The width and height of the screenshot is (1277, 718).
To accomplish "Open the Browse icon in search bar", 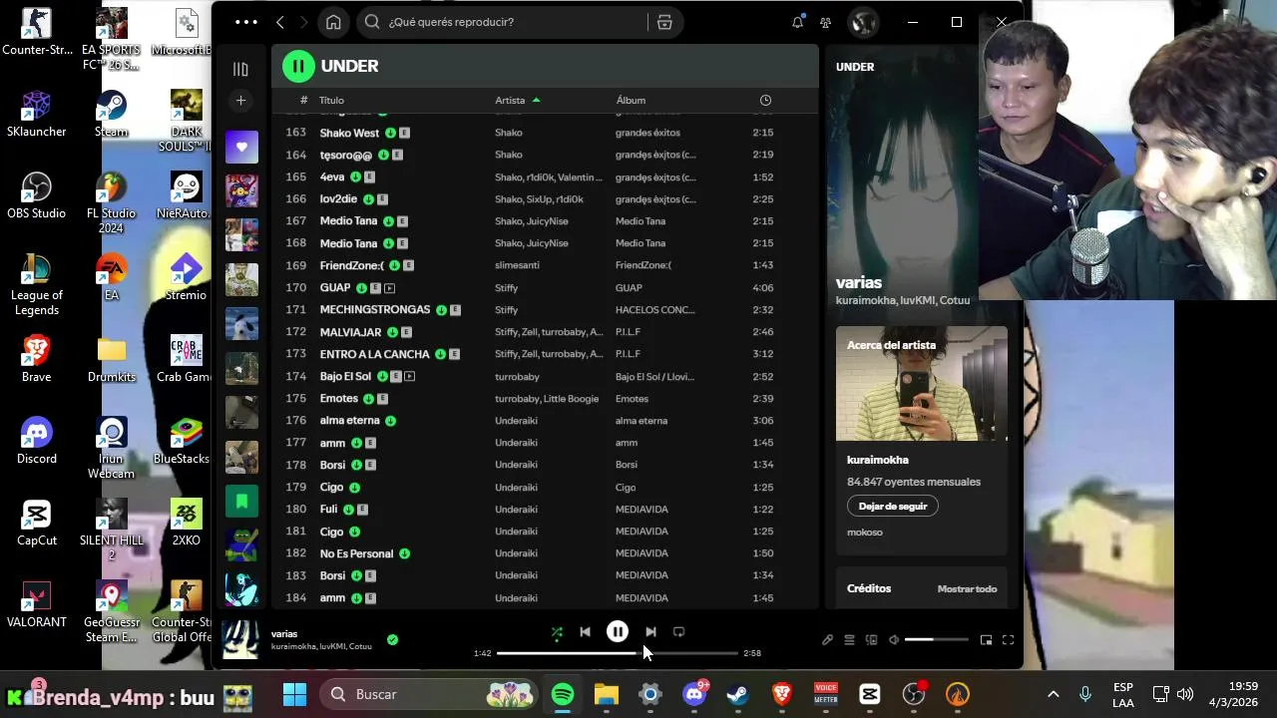I will click(x=664, y=22).
